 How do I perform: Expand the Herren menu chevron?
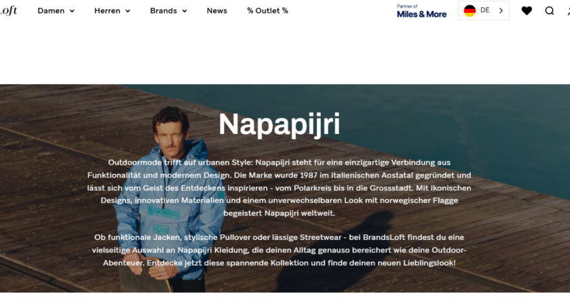[128, 11]
